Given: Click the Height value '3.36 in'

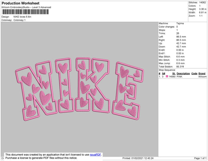Looking at the screenshot, I should 203,9.
